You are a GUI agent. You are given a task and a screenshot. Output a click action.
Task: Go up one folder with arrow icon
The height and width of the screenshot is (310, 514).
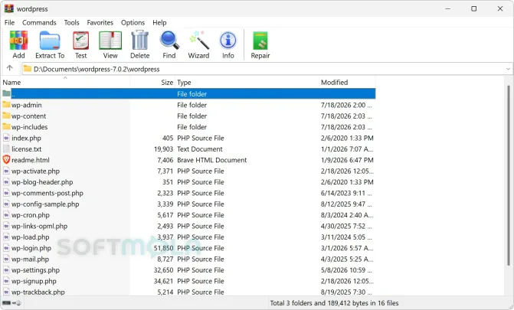(9, 68)
